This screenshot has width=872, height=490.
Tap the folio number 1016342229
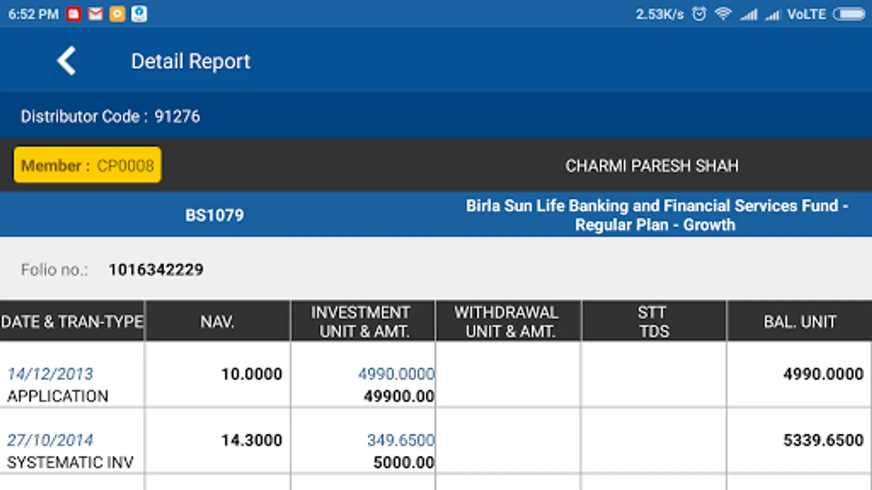156,269
